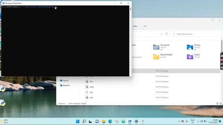This screenshot has height=125, width=223.
Task: Show hidden tray icons chevron
Action: pos(179,121)
